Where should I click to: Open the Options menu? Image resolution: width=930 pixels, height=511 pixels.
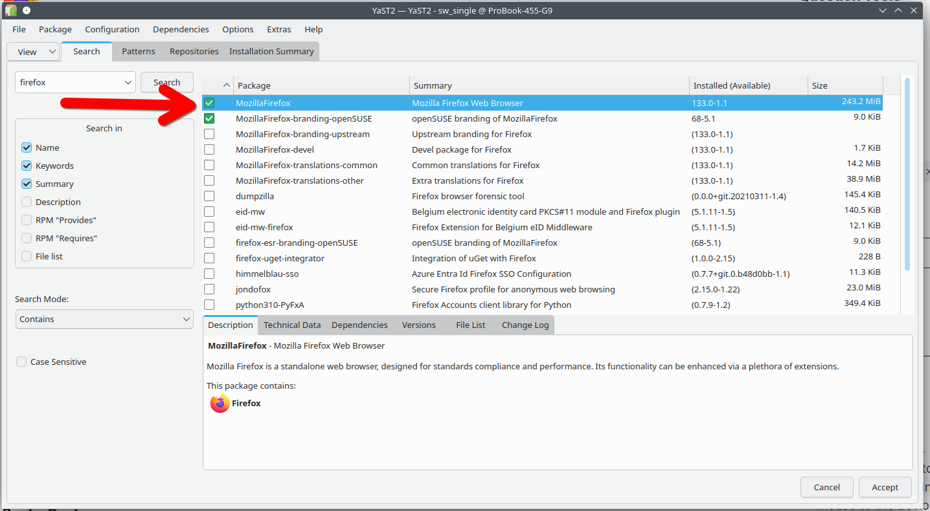click(238, 29)
